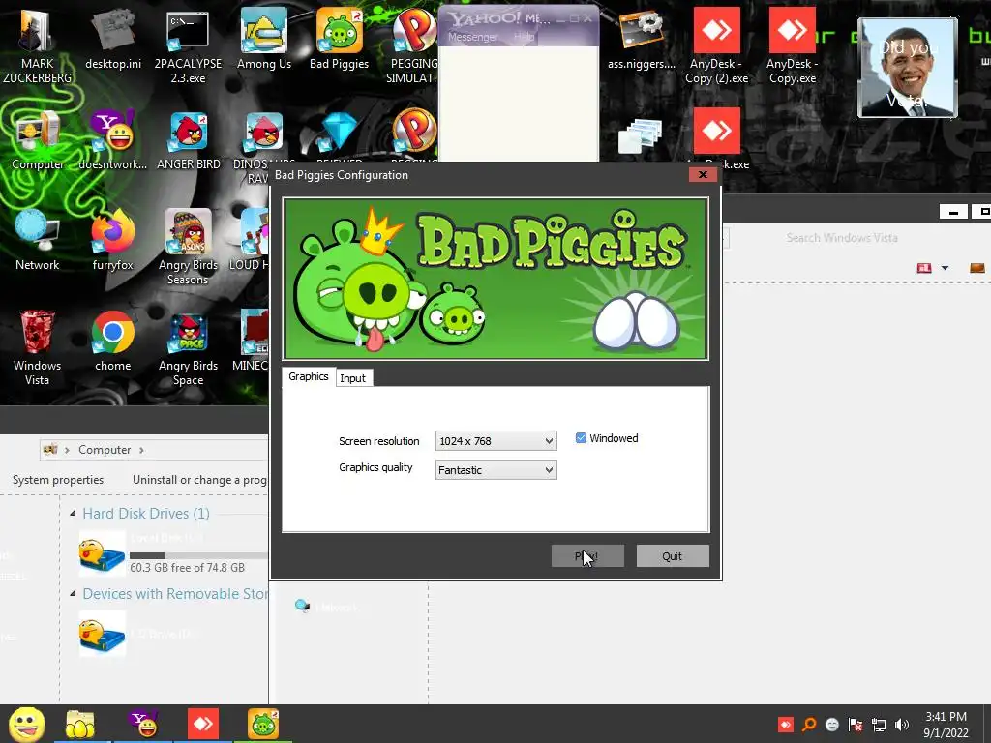Open the Help menu in Yahoo Messenger

pyautogui.click(x=524, y=38)
